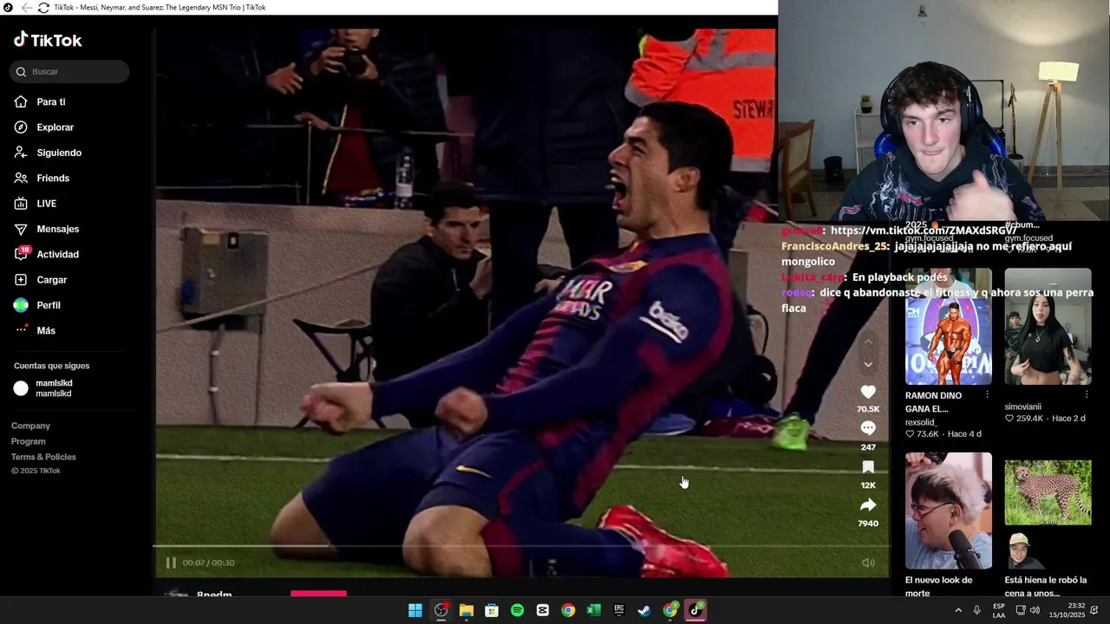Open the simovianii video thumbnail

pyautogui.click(x=1048, y=327)
